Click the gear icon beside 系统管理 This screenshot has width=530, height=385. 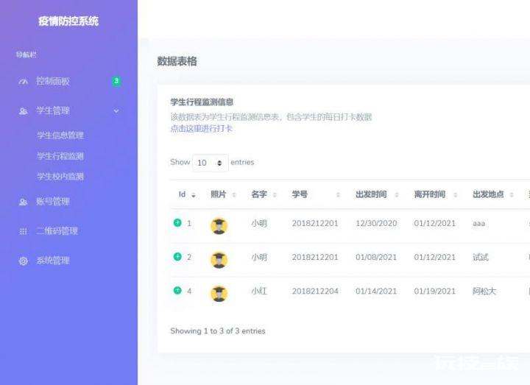coord(23,261)
